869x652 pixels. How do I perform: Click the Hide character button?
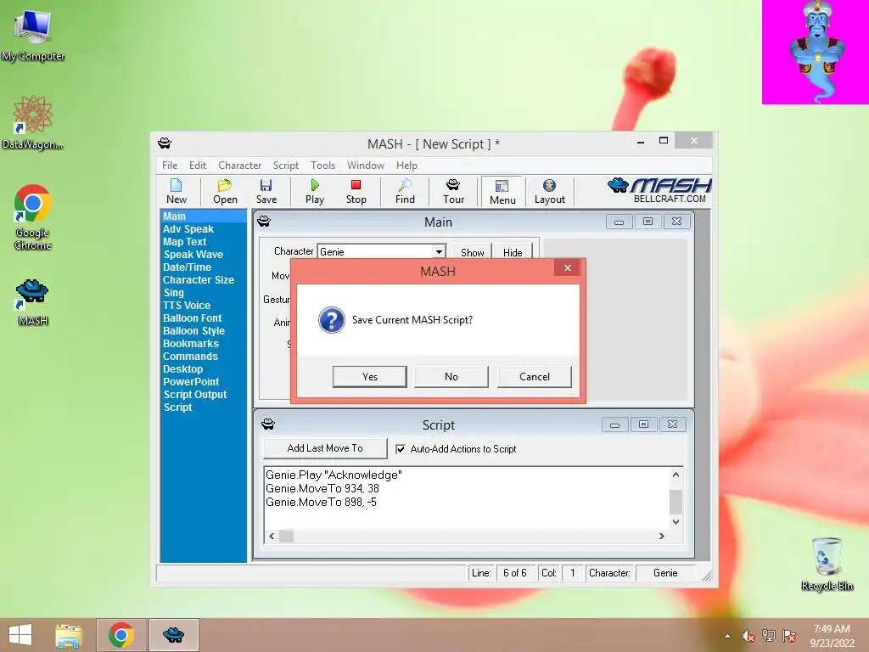pos(513,251)
